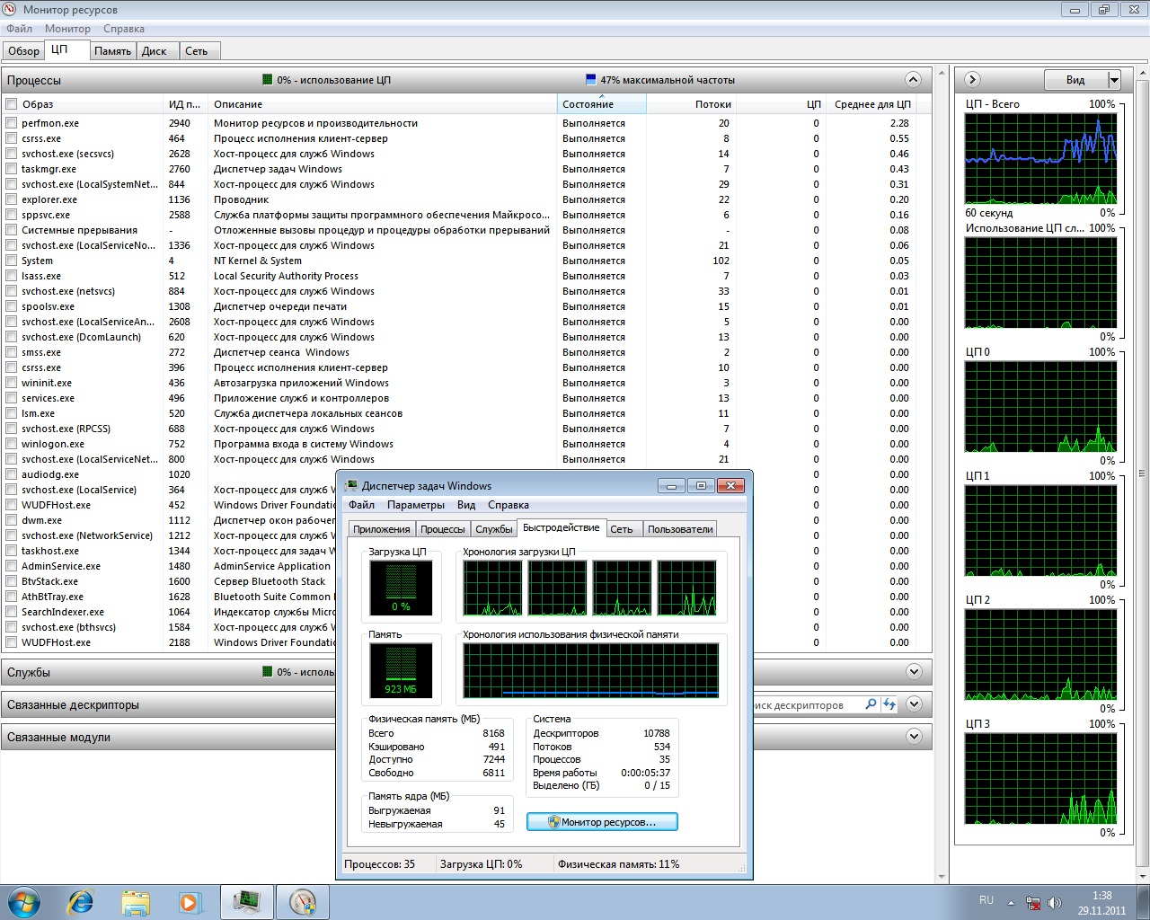This screenshot has height=920, width=1150.
Task: Open Internet Explorer from the taskbar
Action: 81,901
